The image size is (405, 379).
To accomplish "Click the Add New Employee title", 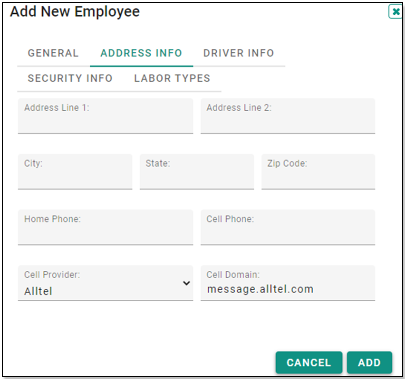I will [x=75, y=11].
